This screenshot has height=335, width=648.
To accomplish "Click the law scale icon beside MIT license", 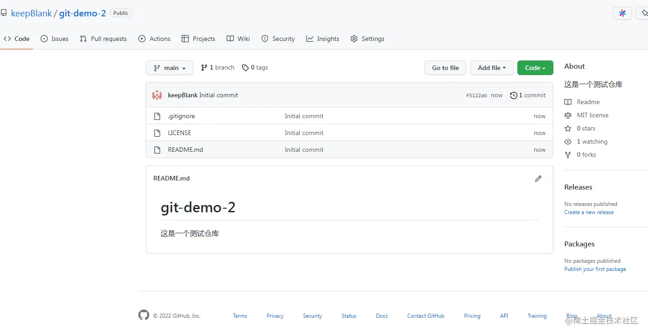I will click(x=568, y=115).
